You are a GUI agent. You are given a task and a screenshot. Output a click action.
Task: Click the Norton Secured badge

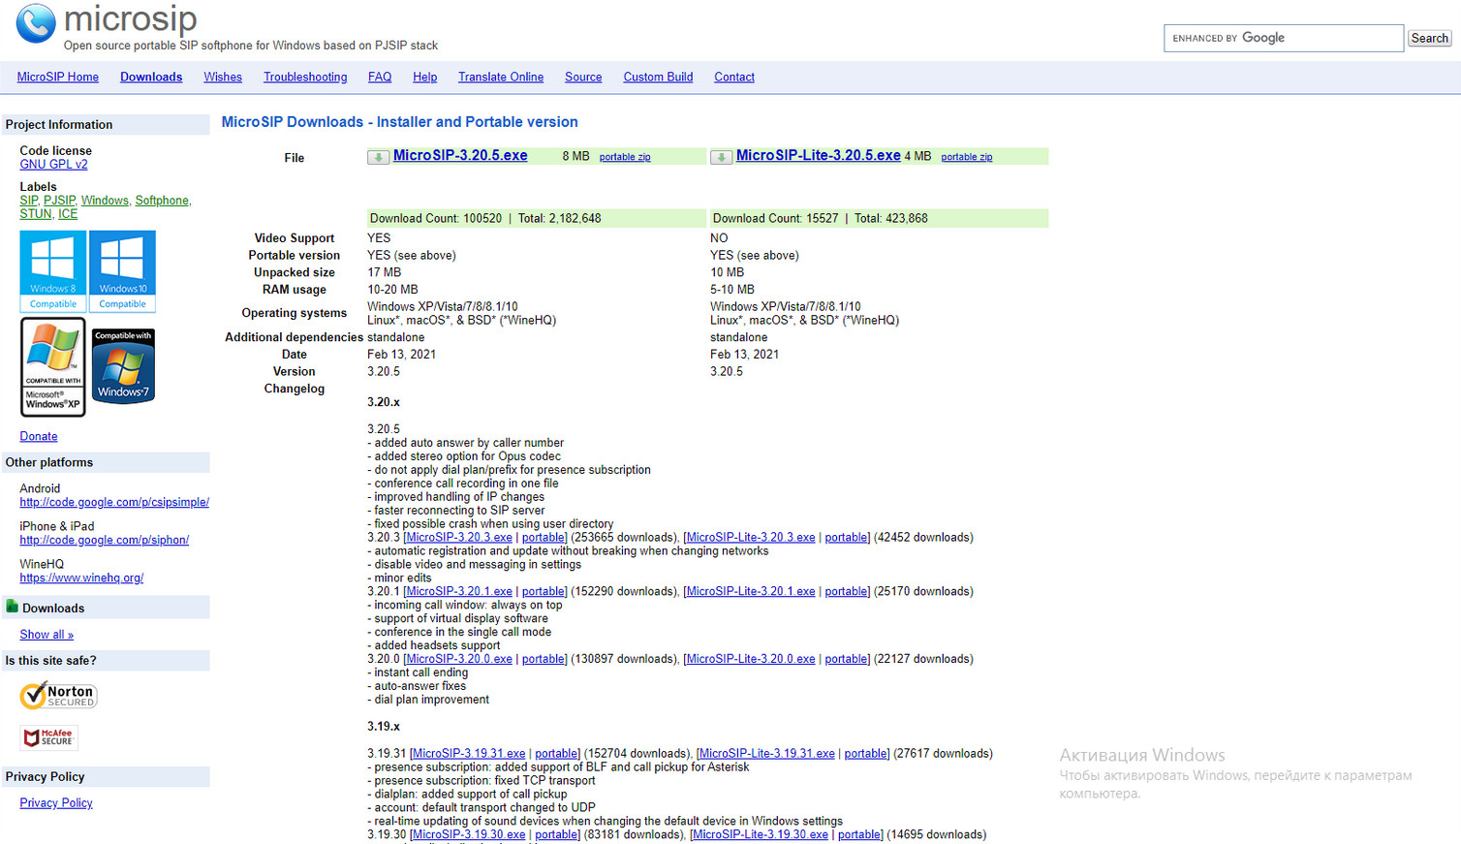58,696
